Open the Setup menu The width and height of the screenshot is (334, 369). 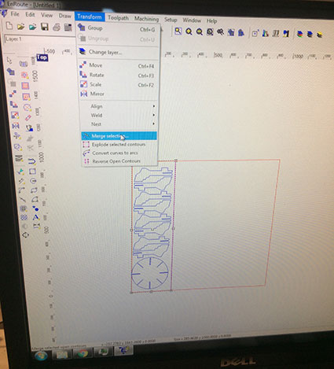point(171,20)
